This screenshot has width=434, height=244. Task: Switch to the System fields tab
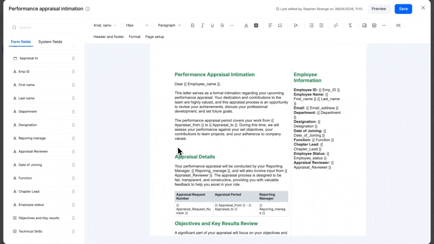click(50, 42)
